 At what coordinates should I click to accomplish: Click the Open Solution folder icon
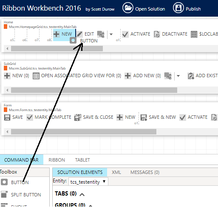pyautogui.click(x=128, y=8)
